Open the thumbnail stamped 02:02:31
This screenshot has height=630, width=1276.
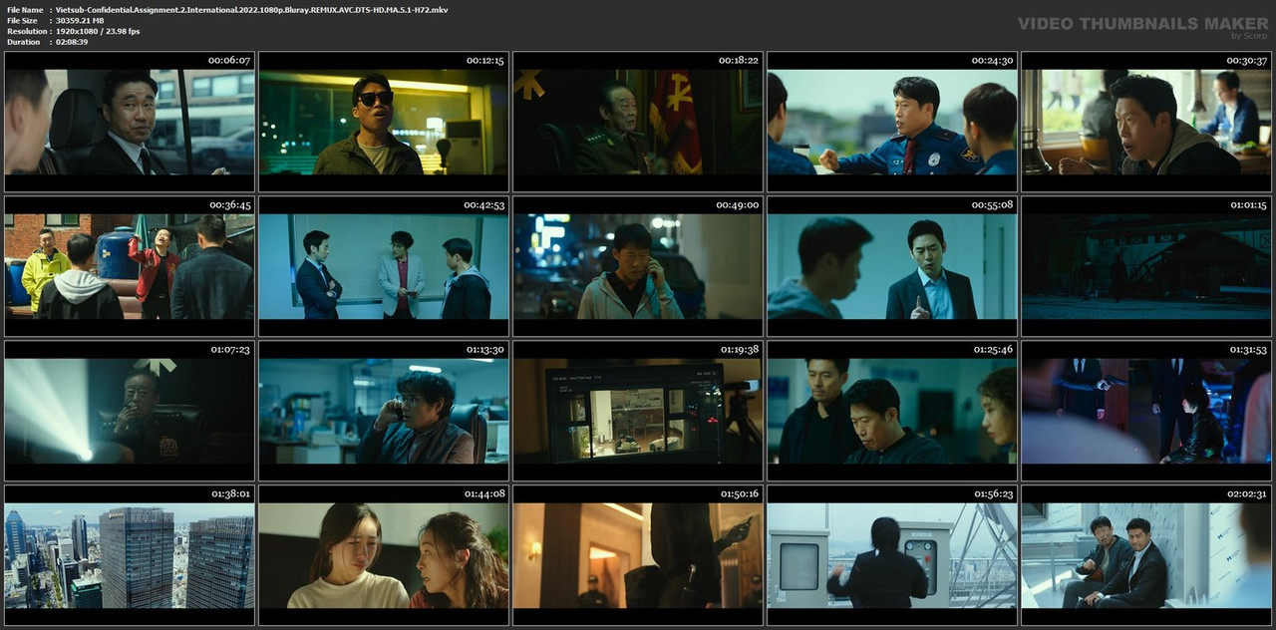[1146, 555]
